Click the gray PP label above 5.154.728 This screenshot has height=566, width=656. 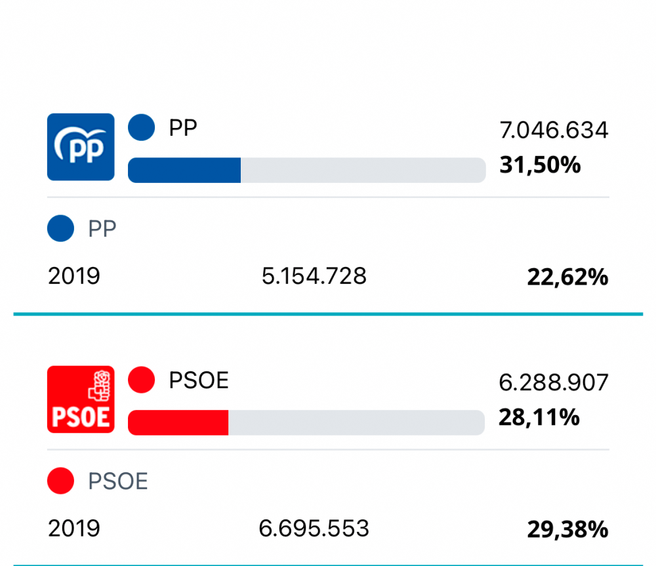point(102,229)
